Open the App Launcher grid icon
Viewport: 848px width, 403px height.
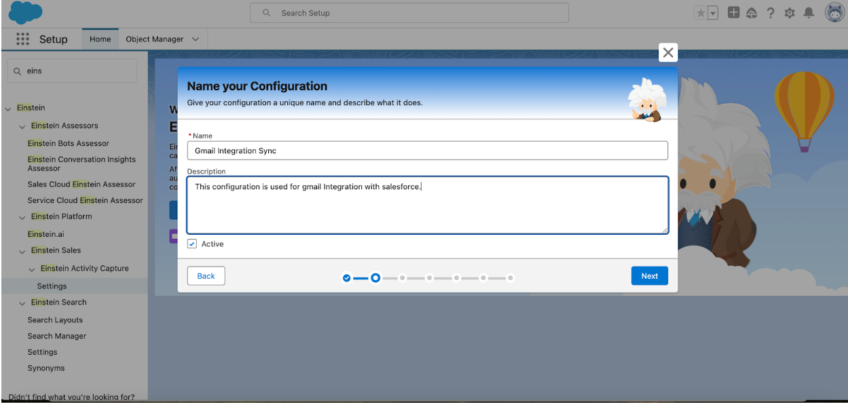tap(22, 39)
